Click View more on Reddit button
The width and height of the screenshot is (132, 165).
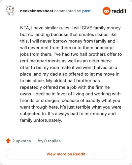66,154
